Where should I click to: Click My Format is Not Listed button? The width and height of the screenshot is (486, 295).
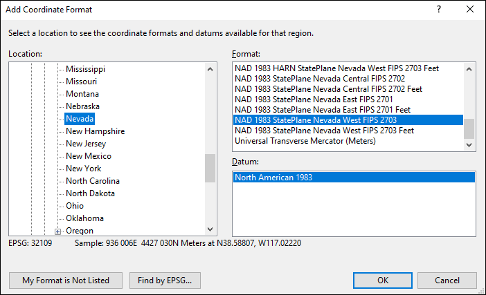coord(66,280)
